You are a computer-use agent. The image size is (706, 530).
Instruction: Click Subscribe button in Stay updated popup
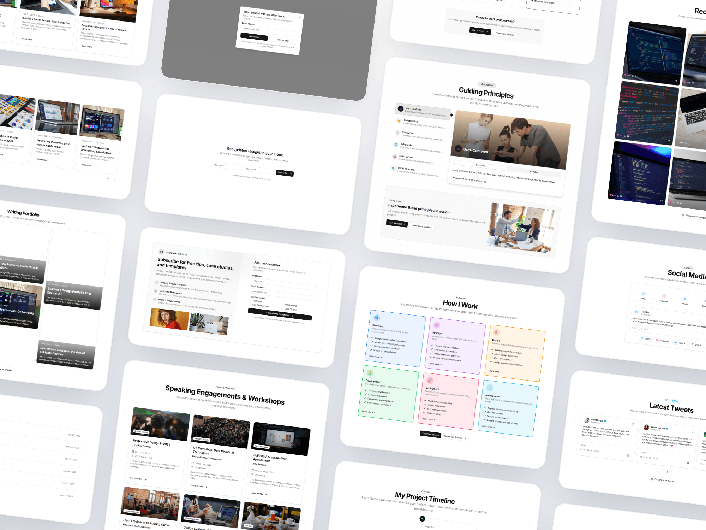[x=254, y=36]
